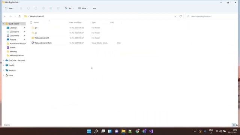Image resolution: width=240 pixels, height=135 pixels.
Task: Select Network in sidebar
Action: pos(12,70)
